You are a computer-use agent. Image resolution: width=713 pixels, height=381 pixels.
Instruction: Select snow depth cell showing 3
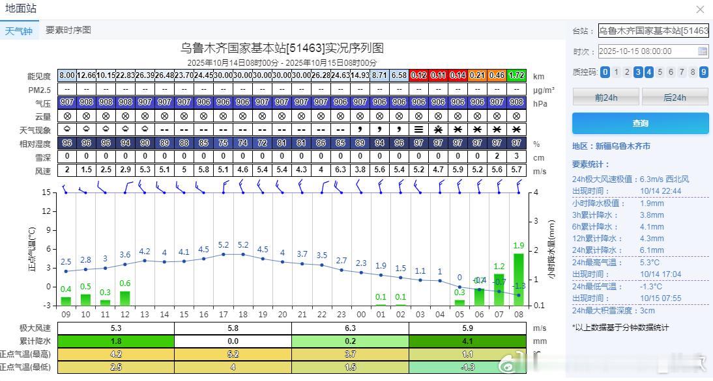pyautogui.click(x=517, y=156)
